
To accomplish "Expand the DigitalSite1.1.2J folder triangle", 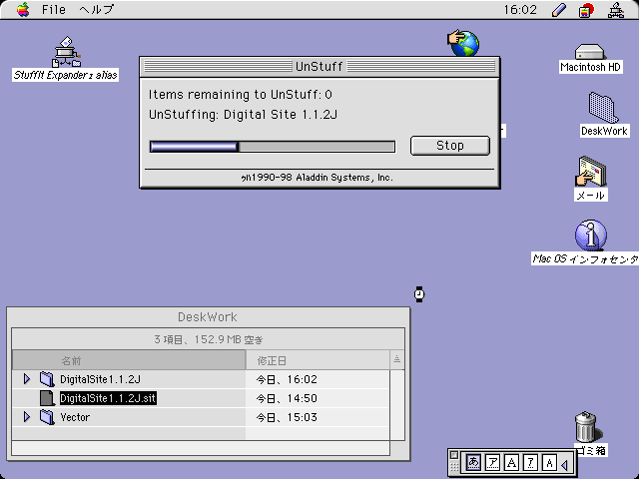I will click(x=27, y=379).
